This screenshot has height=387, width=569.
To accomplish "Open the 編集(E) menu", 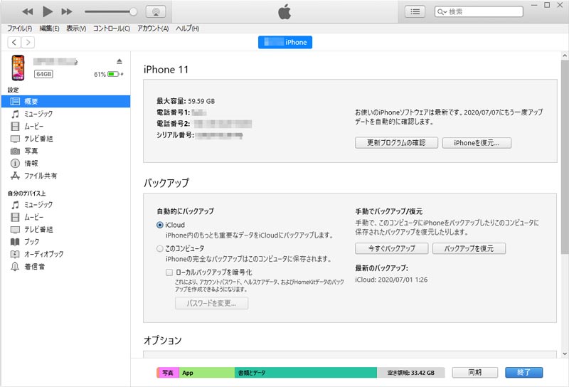I will click(x=49, y=28).
